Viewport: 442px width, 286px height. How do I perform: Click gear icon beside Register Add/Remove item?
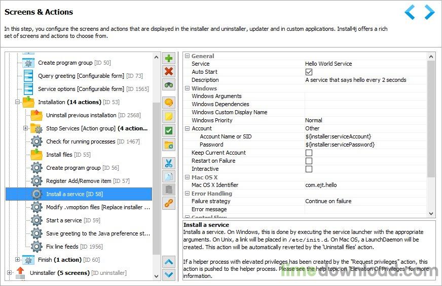click(36, 181)
